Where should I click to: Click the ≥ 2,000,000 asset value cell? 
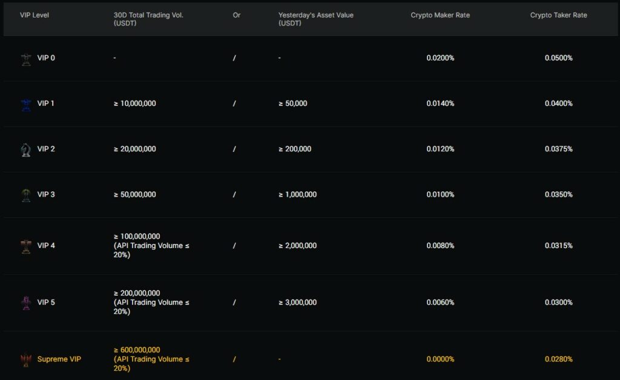[297, 246]
